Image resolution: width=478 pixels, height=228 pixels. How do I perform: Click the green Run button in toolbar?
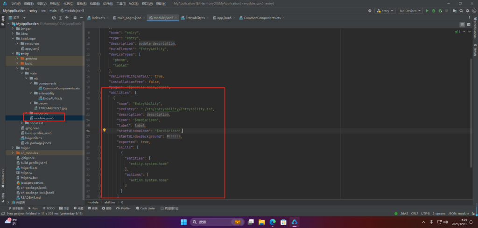click(426, 10)
